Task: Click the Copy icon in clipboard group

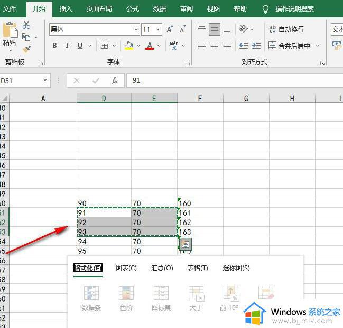Action: (x=26, y=37)
